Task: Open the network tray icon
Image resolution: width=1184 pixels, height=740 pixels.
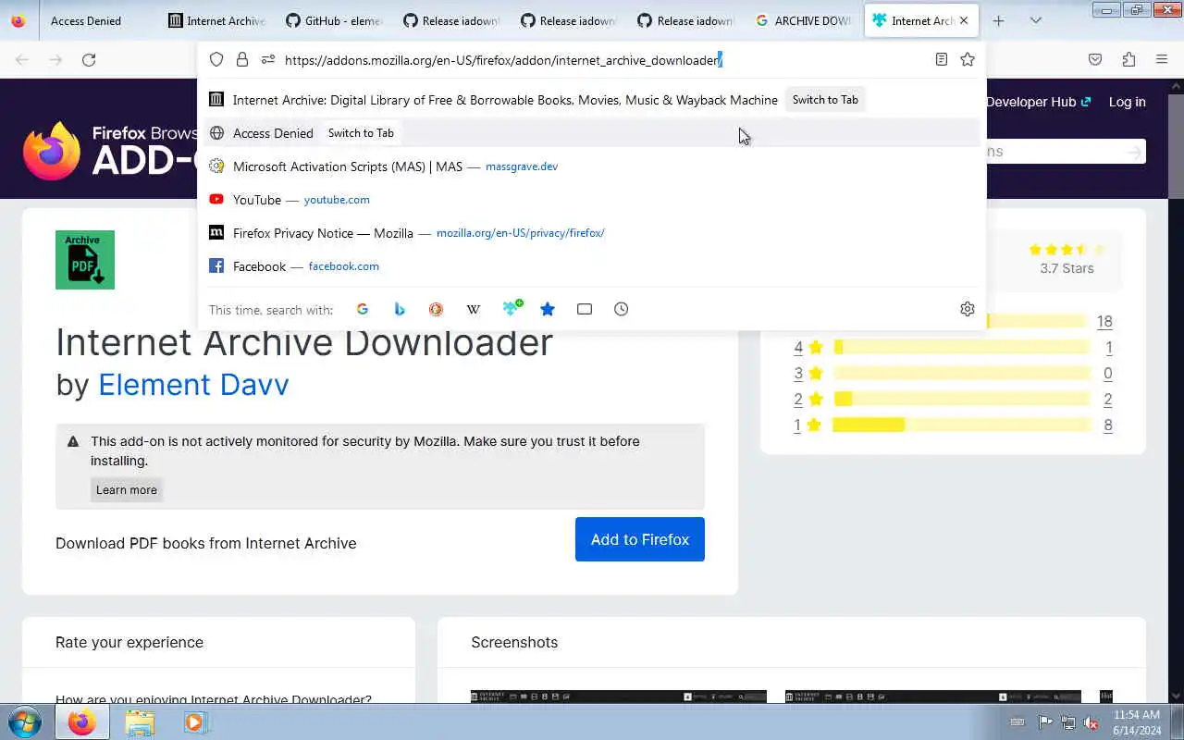Action: (x=1068, y=722)
